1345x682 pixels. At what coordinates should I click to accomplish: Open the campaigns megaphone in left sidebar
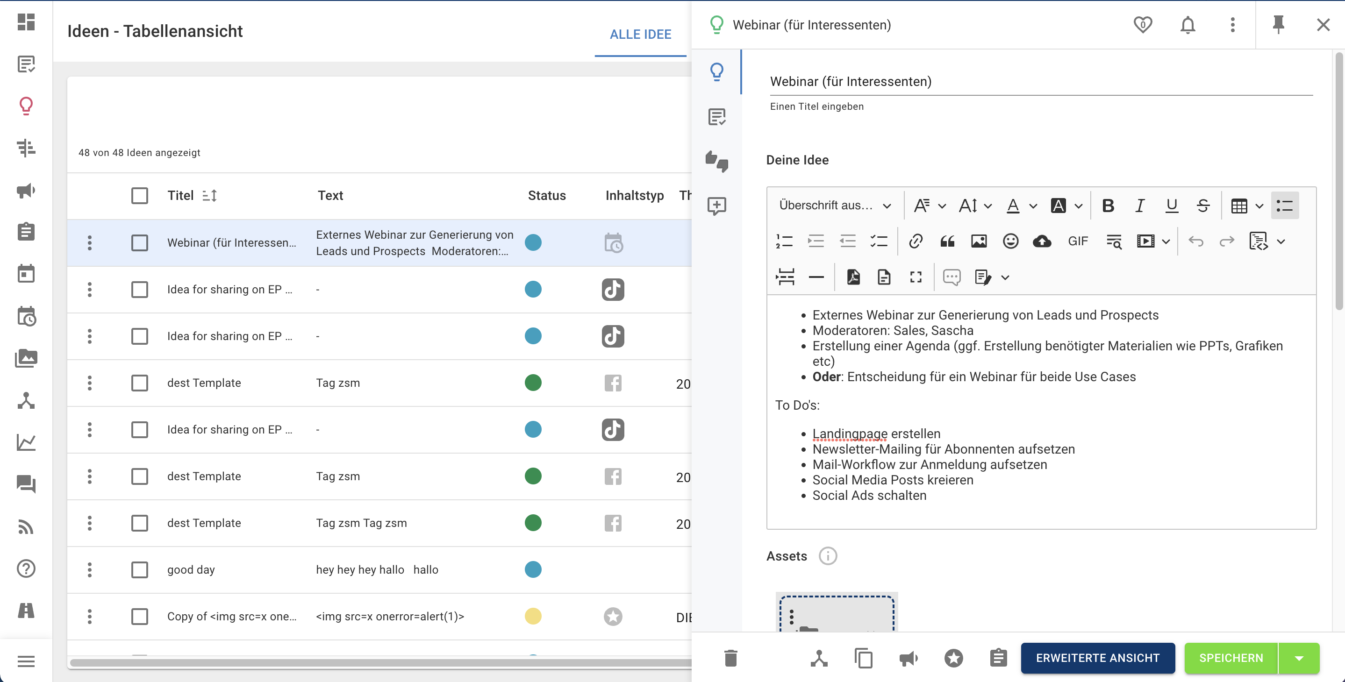click(26, 191)
